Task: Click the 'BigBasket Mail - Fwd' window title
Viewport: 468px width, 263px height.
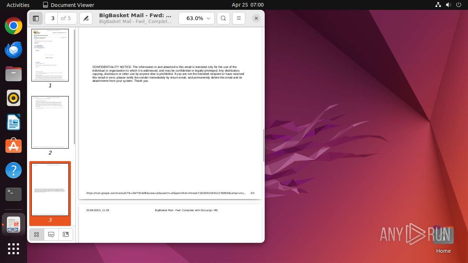Action: 135,15
